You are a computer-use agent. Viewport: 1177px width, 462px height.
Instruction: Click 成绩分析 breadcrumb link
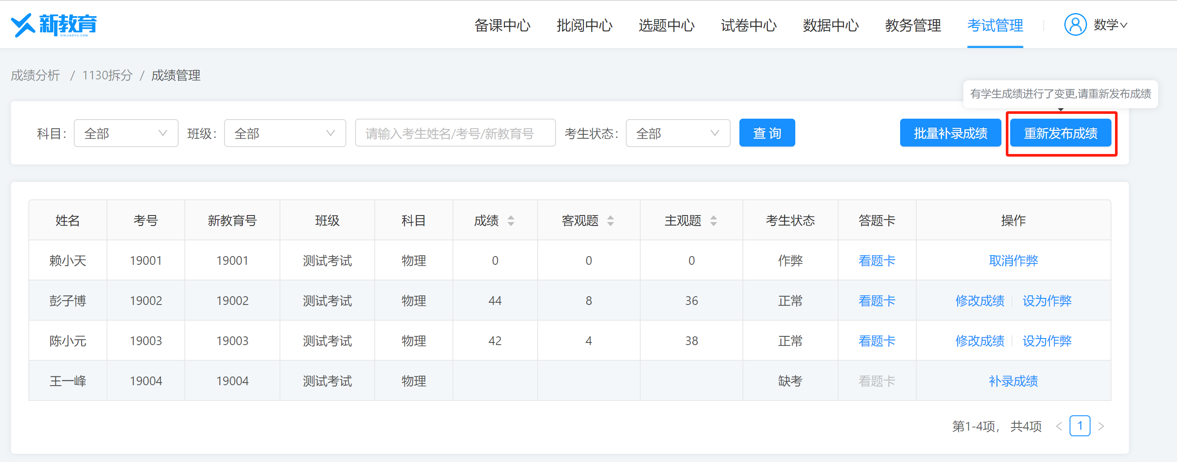(x=35, y=75)
